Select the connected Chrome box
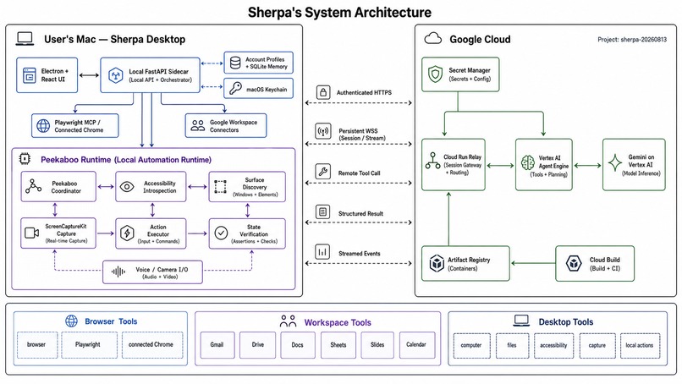 (151, 345)
